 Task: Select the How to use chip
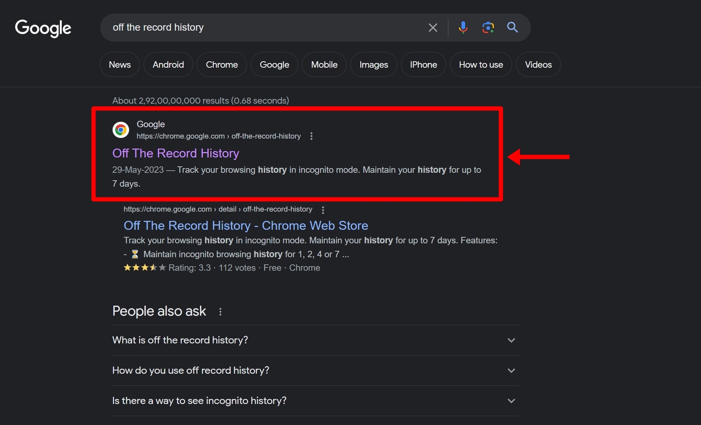coord(481,64)
